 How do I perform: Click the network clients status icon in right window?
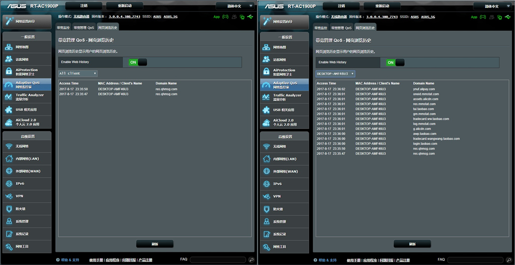click(499, 17)
